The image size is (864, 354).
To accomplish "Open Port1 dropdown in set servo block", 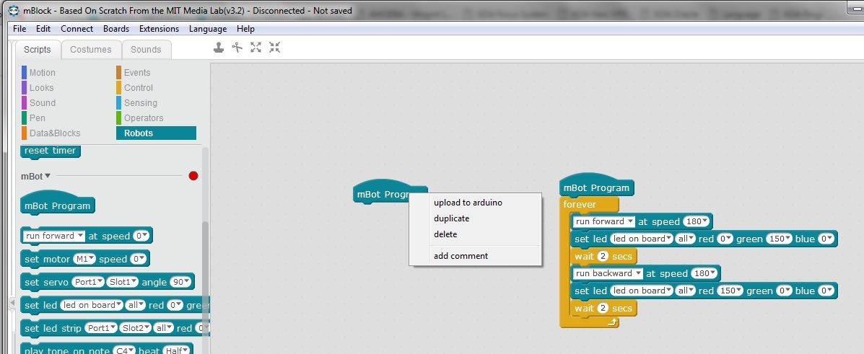I will tap(87, 282).
